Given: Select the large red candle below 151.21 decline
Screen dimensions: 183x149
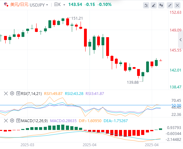Looking at the screenshot, I should point(86,37).
